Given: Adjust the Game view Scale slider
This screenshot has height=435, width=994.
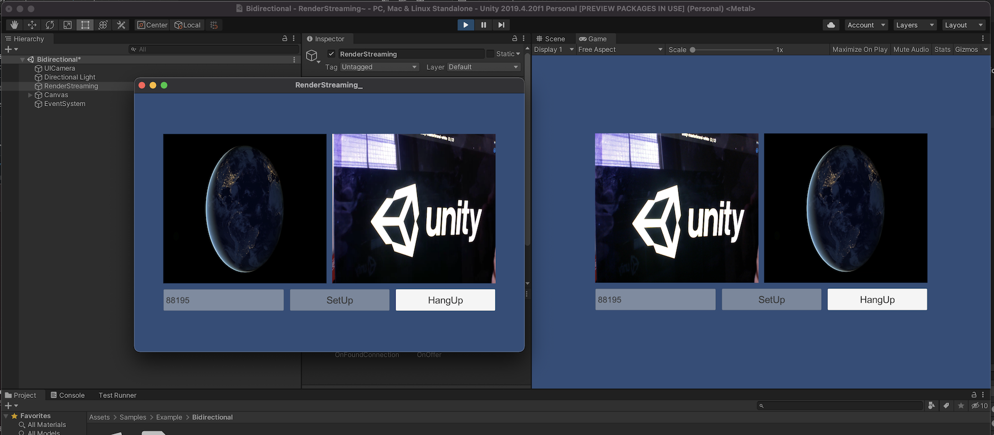Looking at the screenshot, I should click(693, 50).
